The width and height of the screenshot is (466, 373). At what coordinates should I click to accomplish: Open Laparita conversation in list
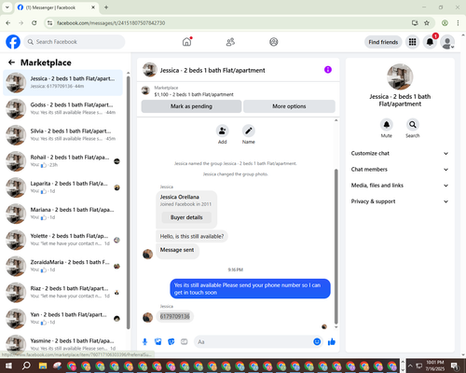63,187
